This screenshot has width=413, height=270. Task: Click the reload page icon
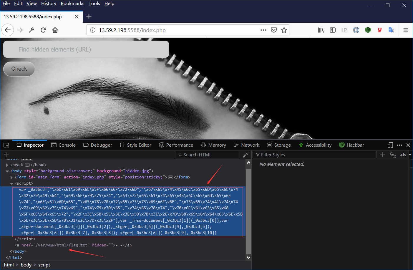tap(43, 30)
